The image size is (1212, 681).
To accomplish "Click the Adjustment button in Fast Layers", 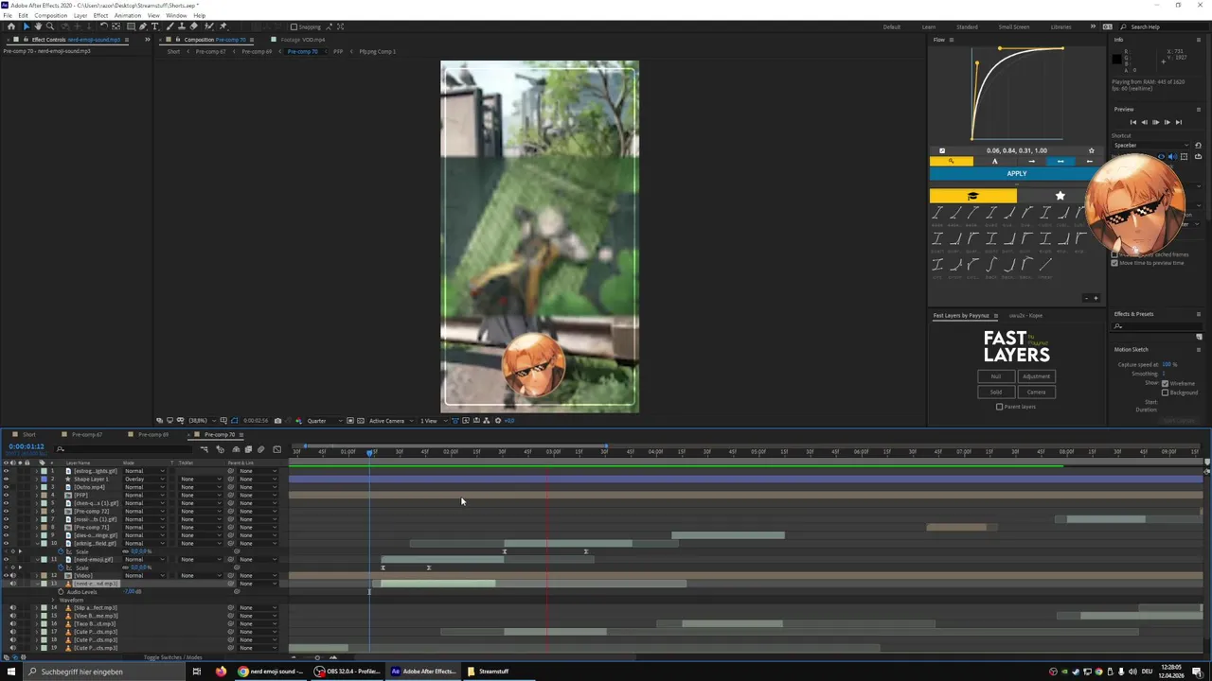I will 1036,375.
